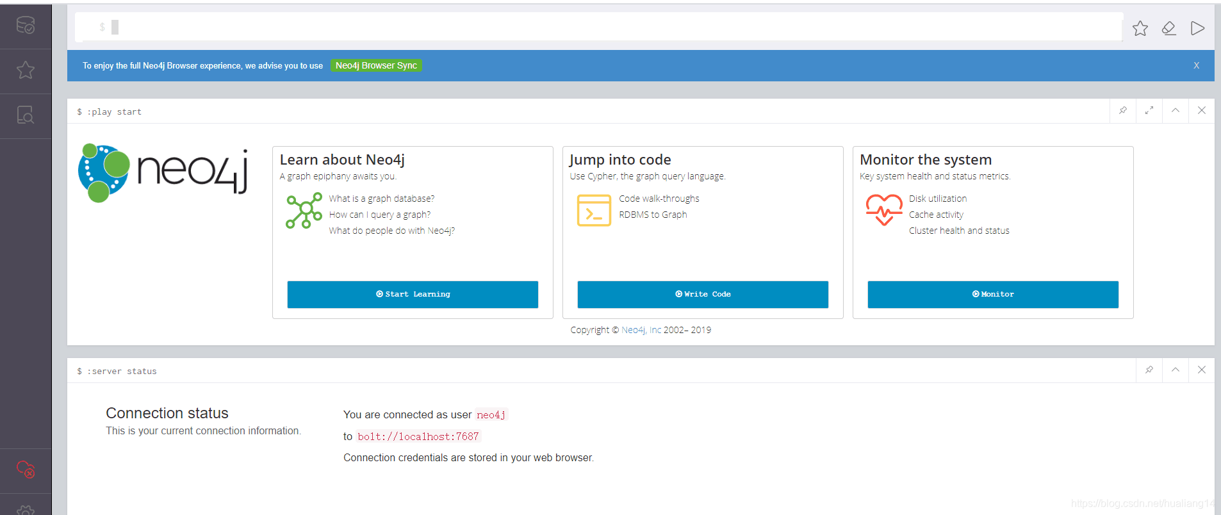This screenshot has height=515, width=1221.
Task: Click the 'Monitor the system' heading
Action: pos(926,159)
